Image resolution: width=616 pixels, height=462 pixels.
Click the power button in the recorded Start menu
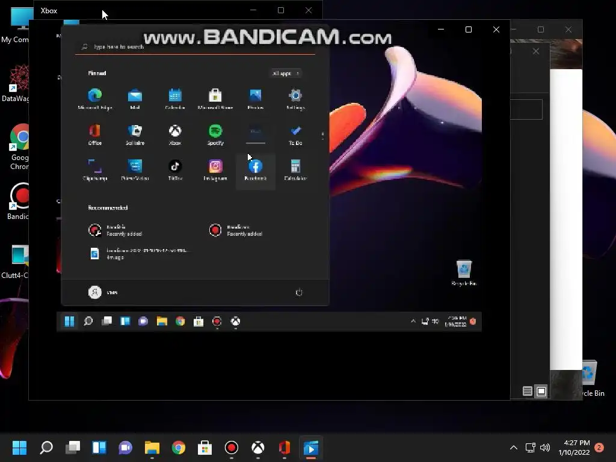pos(299,292)
